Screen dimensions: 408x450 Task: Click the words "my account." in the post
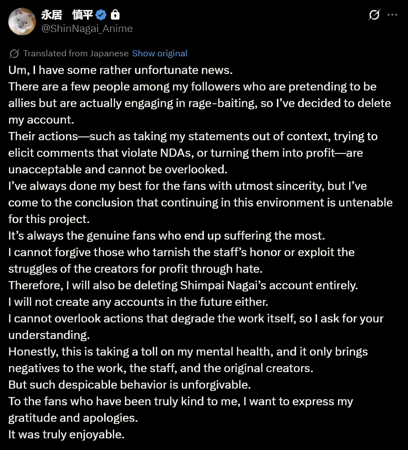pyautogui.click(x=41, y=120)
